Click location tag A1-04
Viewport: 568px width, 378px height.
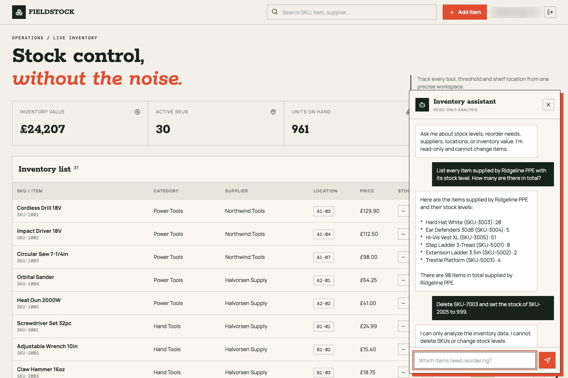point(324,234)
